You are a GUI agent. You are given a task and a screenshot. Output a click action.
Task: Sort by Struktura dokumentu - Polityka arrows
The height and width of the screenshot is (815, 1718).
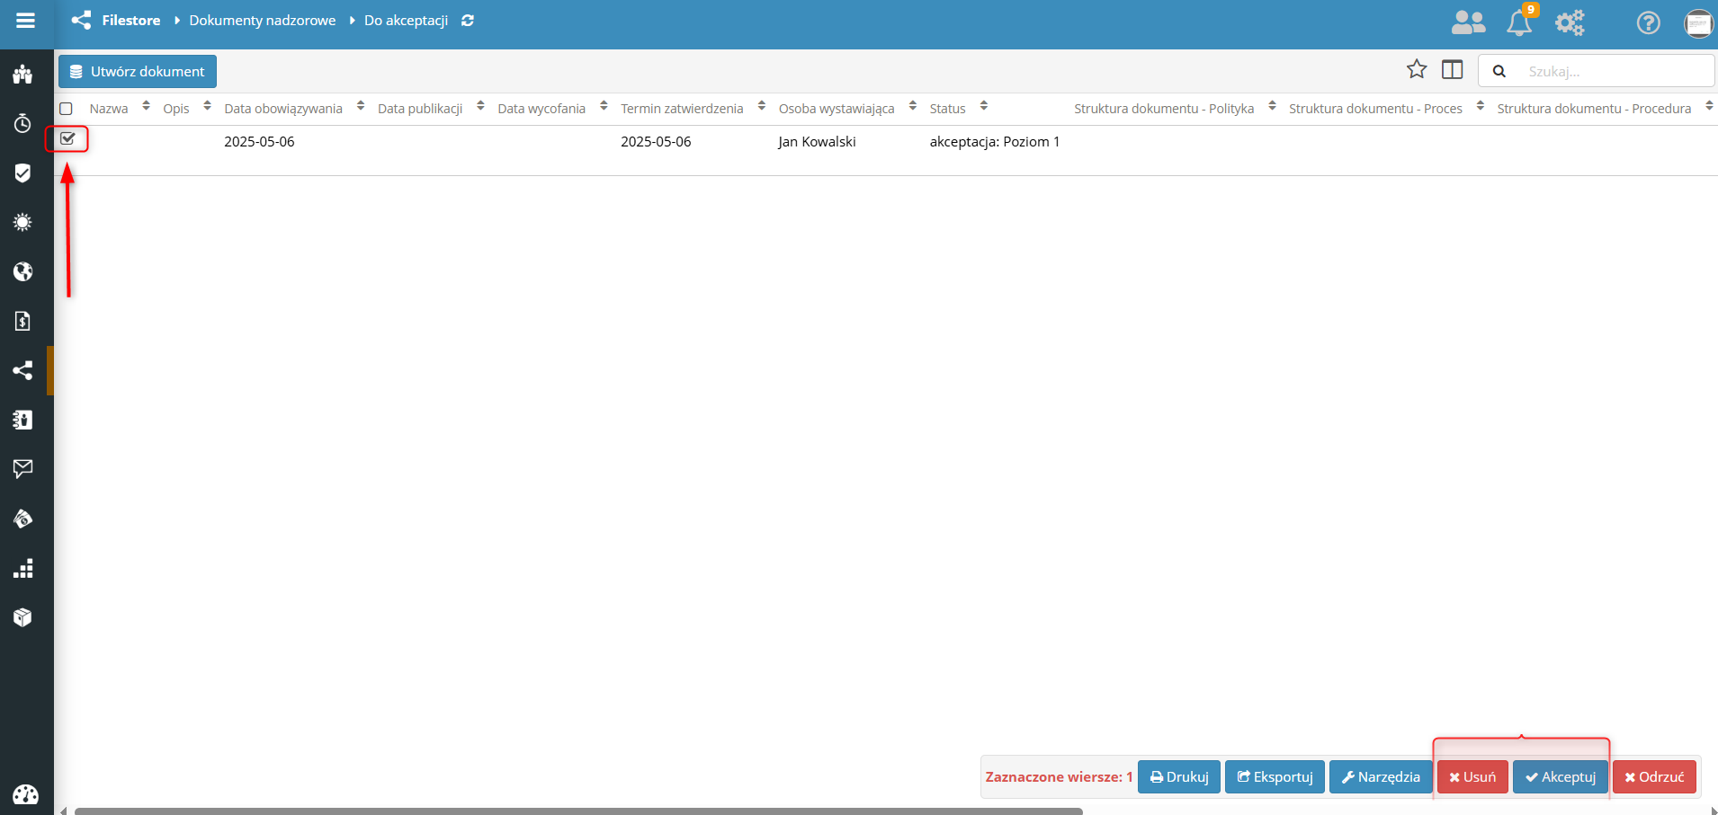point(1272,106)
